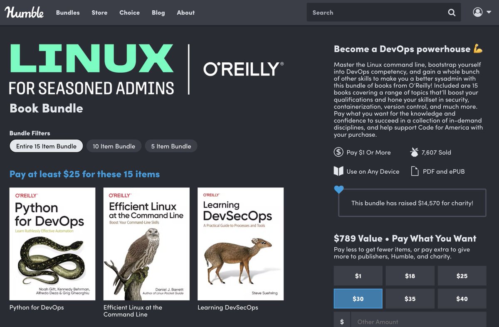Click the search magnifier icon
Viewport: 499px width, 327px height.
452,12
